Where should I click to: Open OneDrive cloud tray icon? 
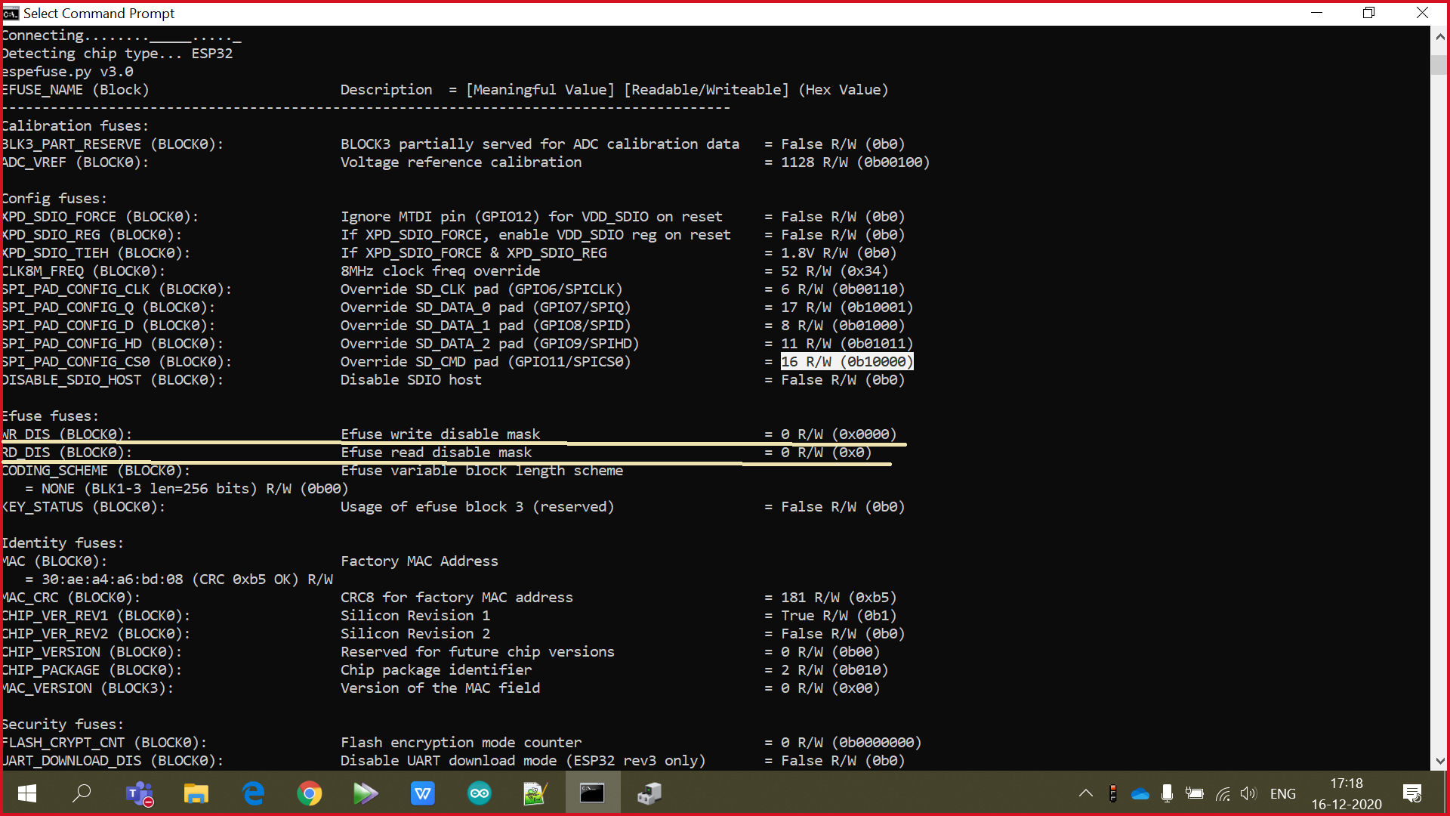coord(1140,793)
